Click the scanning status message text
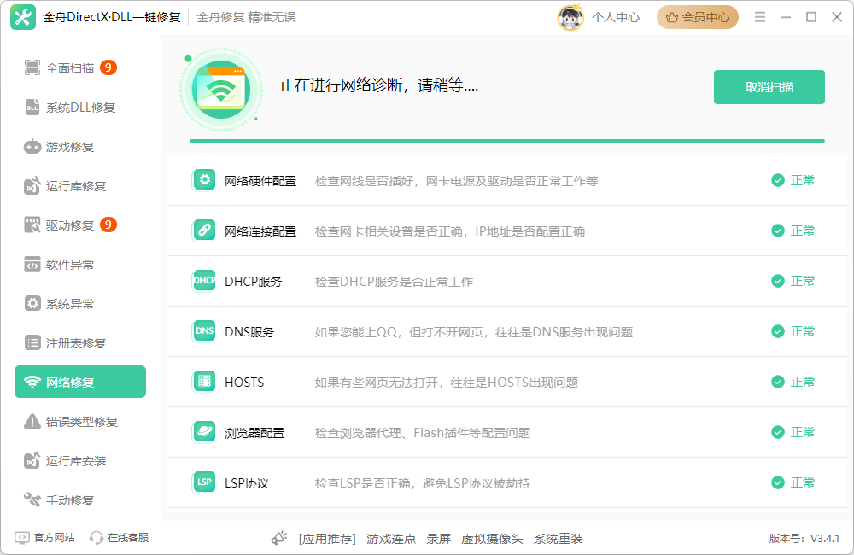The width and height of the screenshot is (854, 555). (x=378, y=85)
